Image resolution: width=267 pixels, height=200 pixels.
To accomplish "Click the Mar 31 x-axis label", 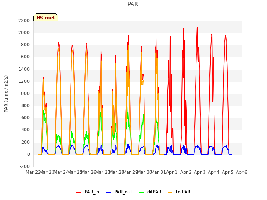I will pyautogui.click(x=158, y=172).
